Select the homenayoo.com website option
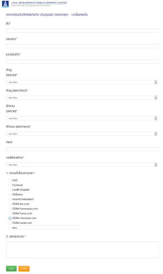This screenshot has height=274, width=163. 10,209
